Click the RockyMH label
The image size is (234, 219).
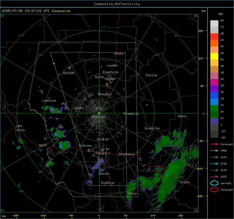click(x=69, y=73)
